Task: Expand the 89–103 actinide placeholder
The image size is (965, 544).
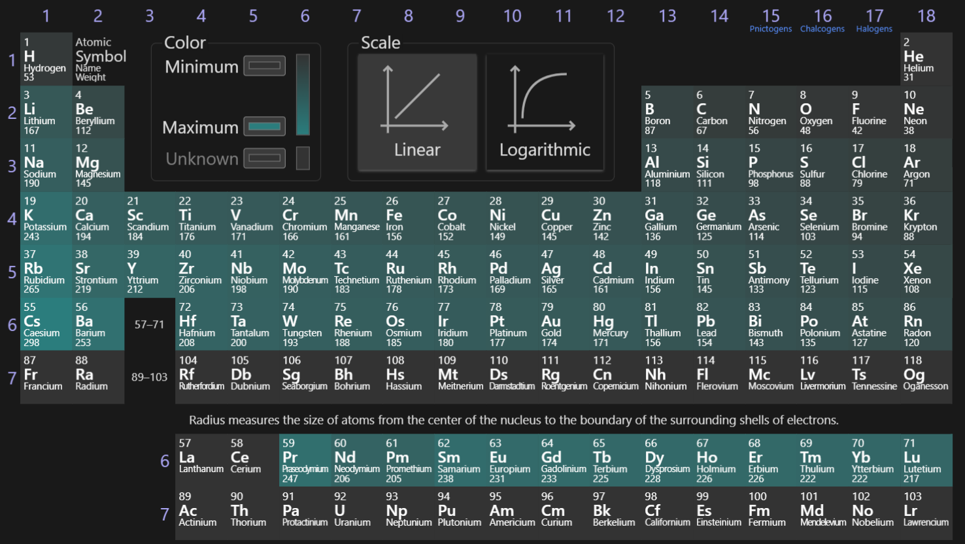Action: 149,377
